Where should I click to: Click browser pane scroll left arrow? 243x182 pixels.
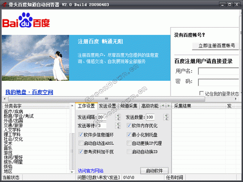coord(4,99)
